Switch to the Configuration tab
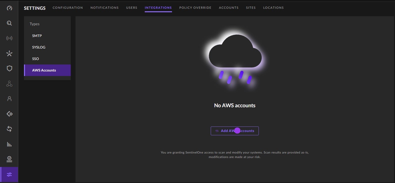 [x=68, y=8]
